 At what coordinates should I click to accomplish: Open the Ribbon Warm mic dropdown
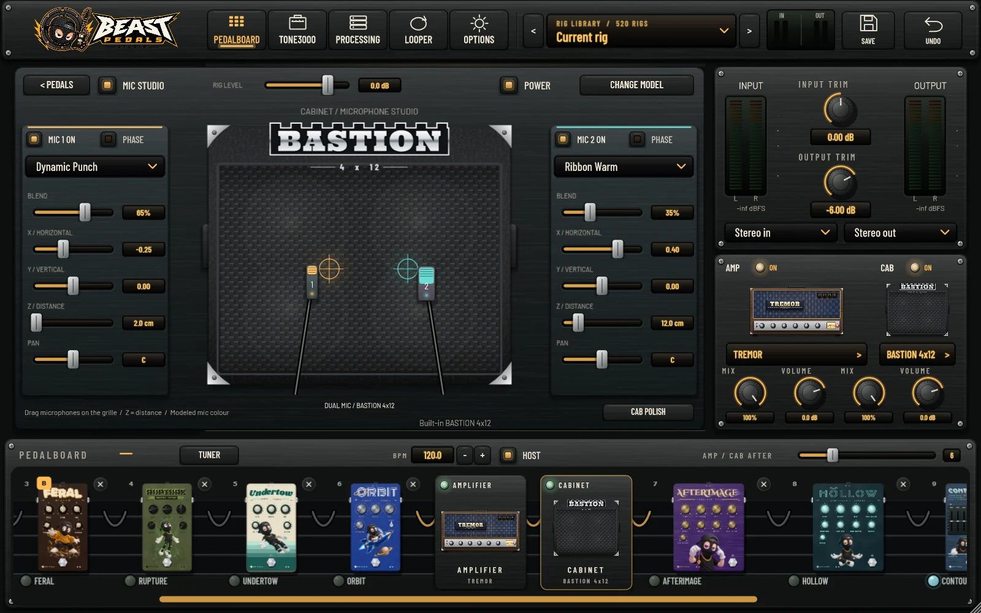[624, 167]
